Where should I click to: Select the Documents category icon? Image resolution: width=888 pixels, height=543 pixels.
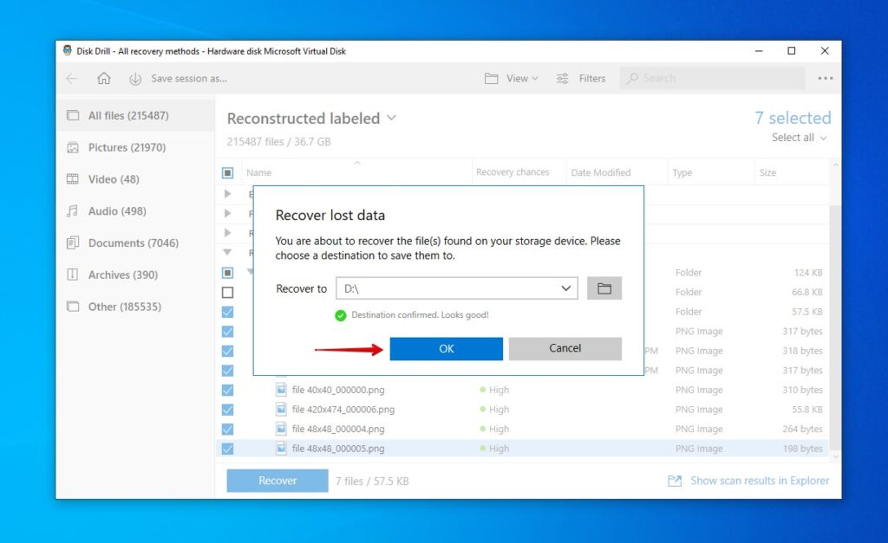72,242
